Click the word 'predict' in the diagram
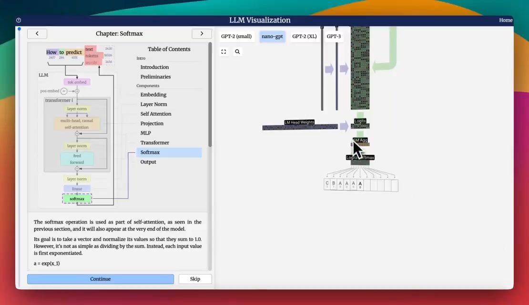The height and width of the screenshot is (305, 529). [74, 52]
